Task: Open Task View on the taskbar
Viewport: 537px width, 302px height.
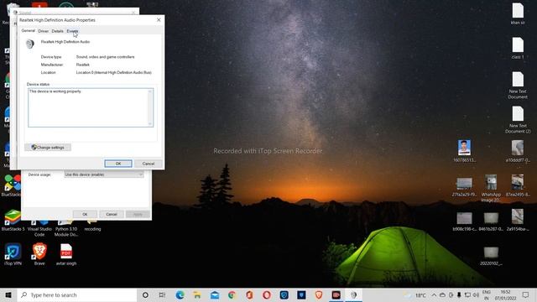Action: (x=162, y=294)
